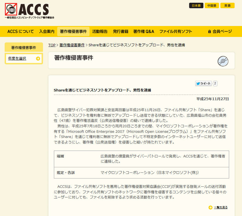Click the tweet count bubble showing 2
The height and width of the screenshot is (216, 242).
[x=215, y=83]
